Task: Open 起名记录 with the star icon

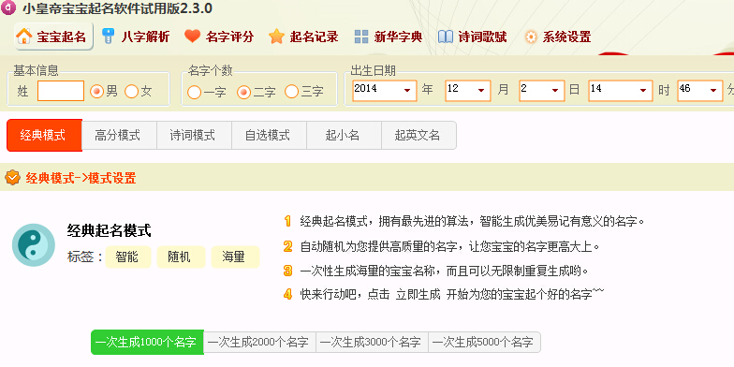Action: pos(276,36)
